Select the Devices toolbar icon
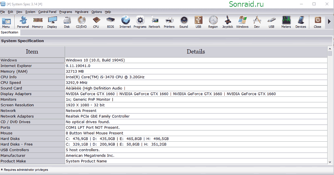Screen dimensions: 334x175 [301, 22]
